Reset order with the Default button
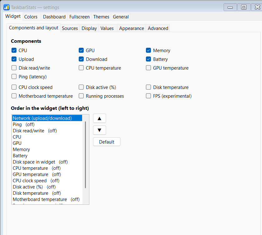The height and width of the screenshot is (235, 262). pyautogui.click(x=107, y=142)
